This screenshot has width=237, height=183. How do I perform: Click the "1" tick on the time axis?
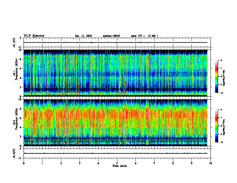click(x=42, y=163)
